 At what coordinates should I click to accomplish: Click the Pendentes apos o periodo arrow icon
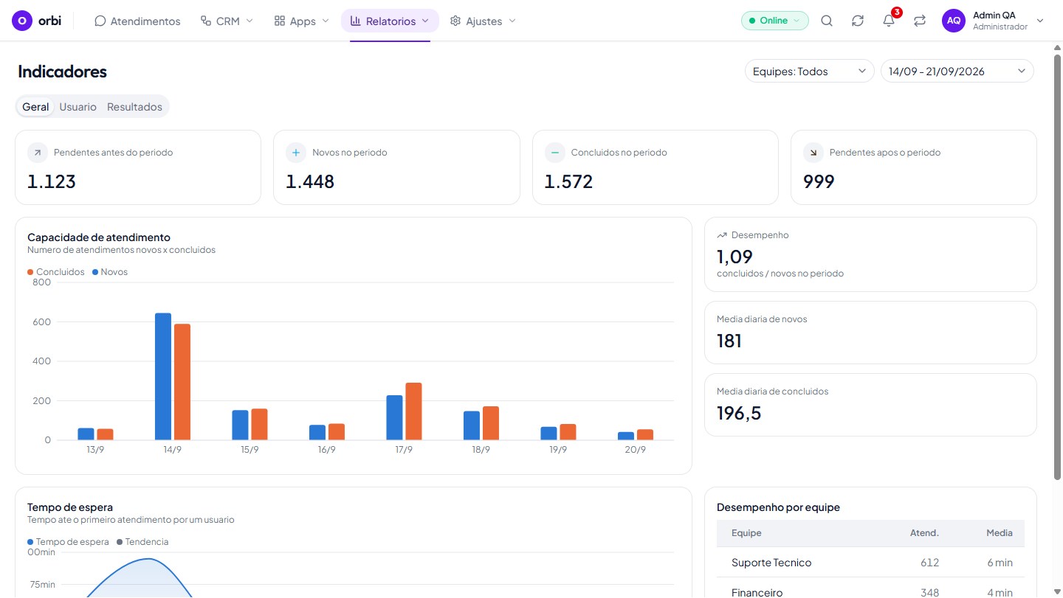(813, 153)
